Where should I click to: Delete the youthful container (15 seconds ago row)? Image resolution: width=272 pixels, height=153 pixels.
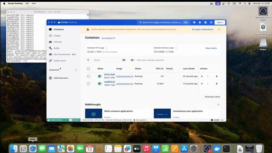[x=216, y=84]
